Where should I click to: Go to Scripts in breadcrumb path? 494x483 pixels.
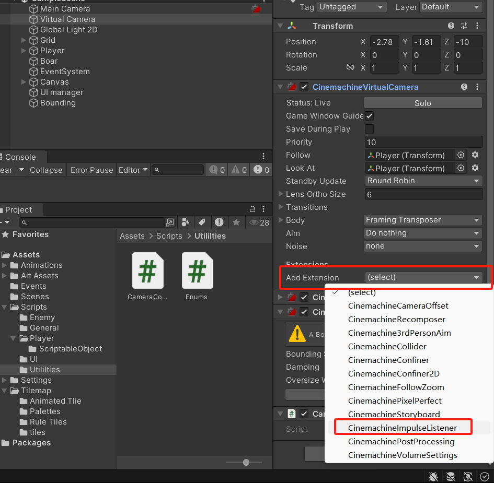point(169,236)
